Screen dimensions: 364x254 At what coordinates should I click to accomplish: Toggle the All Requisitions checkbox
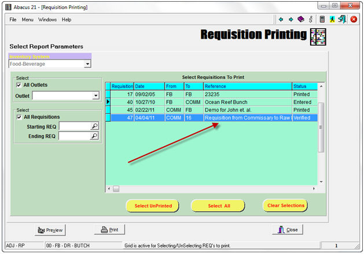click(x=19, y=117)
